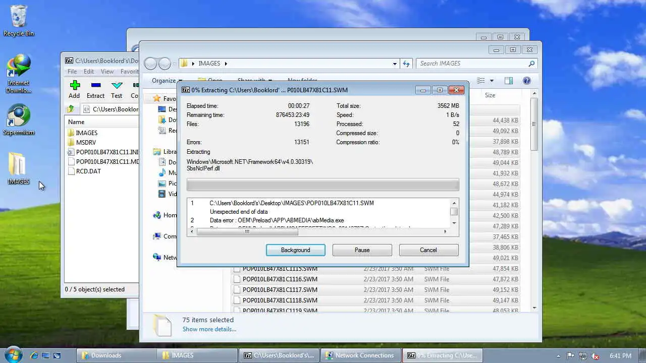Expand the Organize dropdown in Explorer
This screenshot has width=646, height=363.
pos(166,81)
